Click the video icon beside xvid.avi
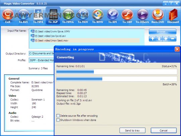Image resolution: width=181 pixels, height=136 pixels. [33, 36]
